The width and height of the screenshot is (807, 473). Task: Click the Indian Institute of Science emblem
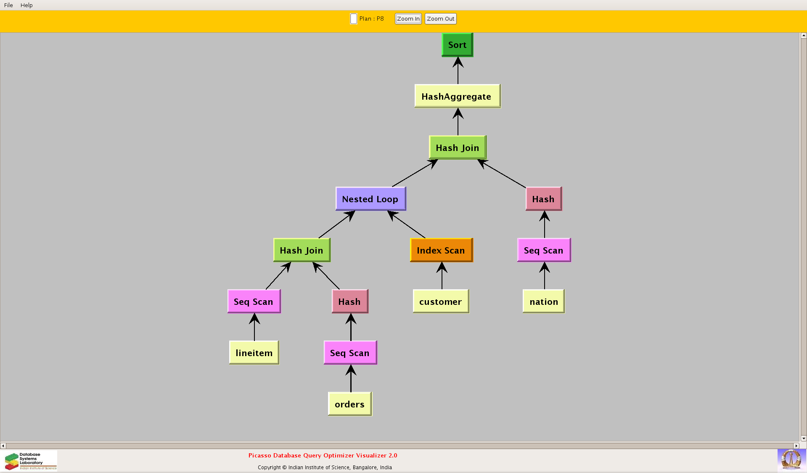click(791, 460)
